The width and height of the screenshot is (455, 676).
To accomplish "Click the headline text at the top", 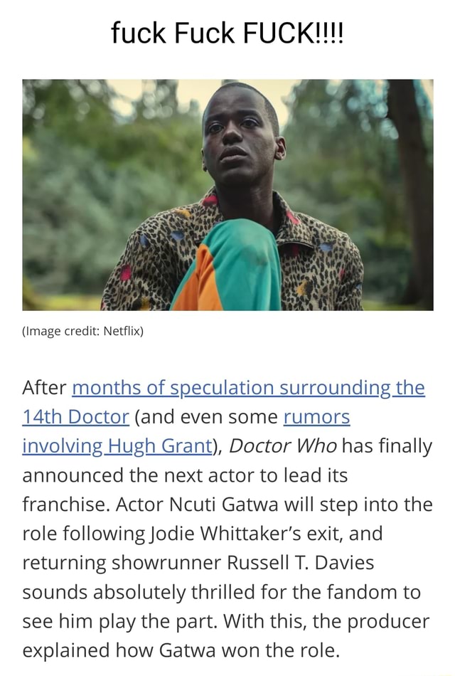I will coord(227,33).
